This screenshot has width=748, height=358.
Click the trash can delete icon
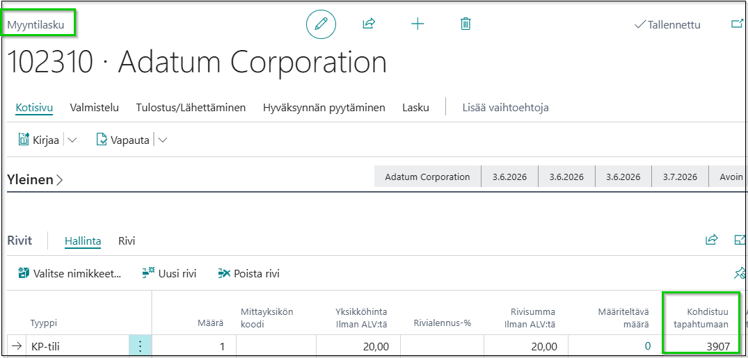[465, 24]
